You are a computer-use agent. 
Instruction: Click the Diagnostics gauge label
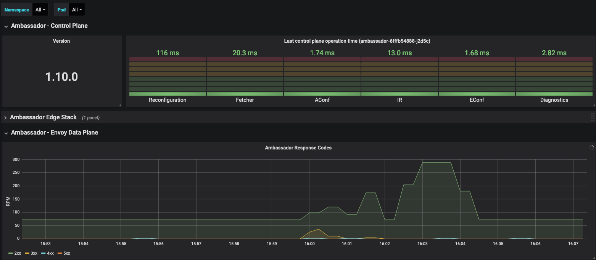pos(554,100)
